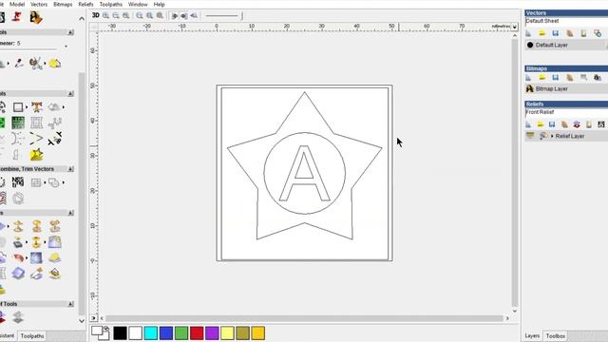Select the arc curve vector tool
Viewport: 608px width, 342px height.
(x=17, y=139)
